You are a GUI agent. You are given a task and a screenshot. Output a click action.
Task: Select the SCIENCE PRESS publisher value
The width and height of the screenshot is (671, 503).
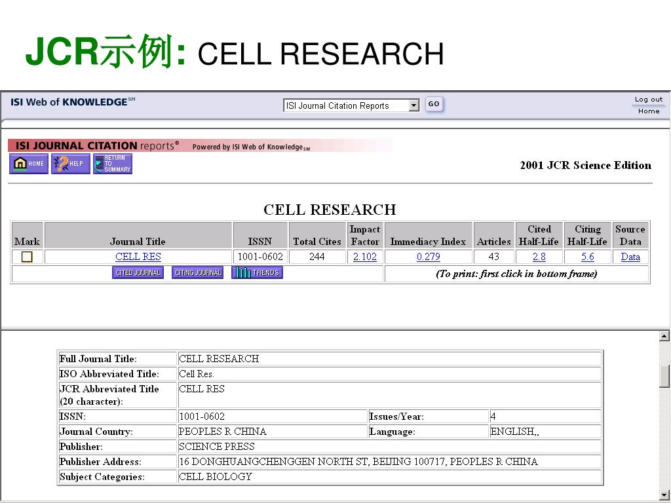[x=216, y=447]
